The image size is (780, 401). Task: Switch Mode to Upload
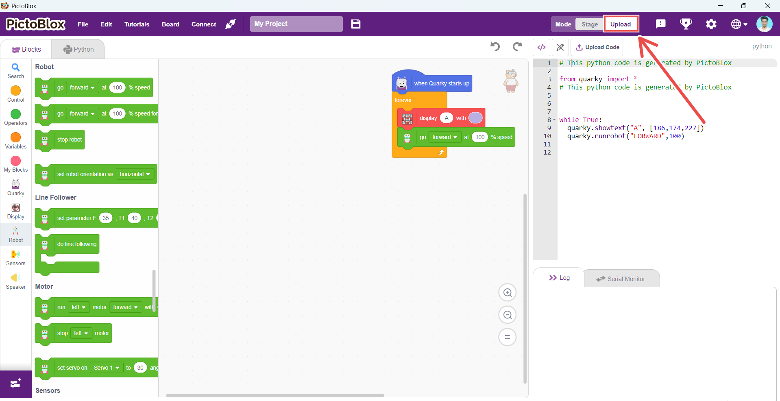[620, 24]
